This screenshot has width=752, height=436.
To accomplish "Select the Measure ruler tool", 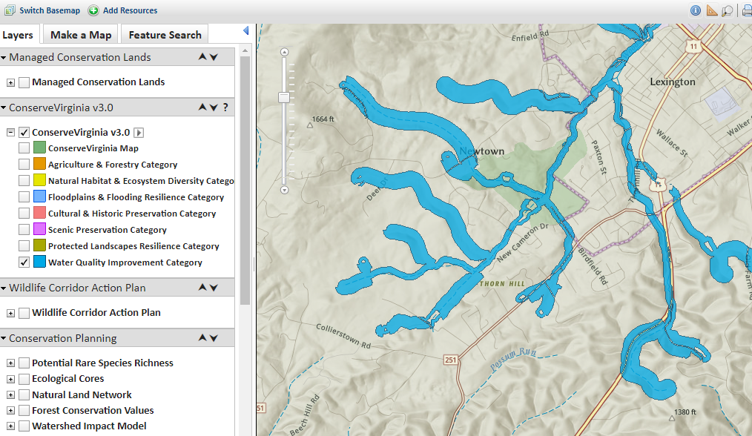I will point(712,10).
